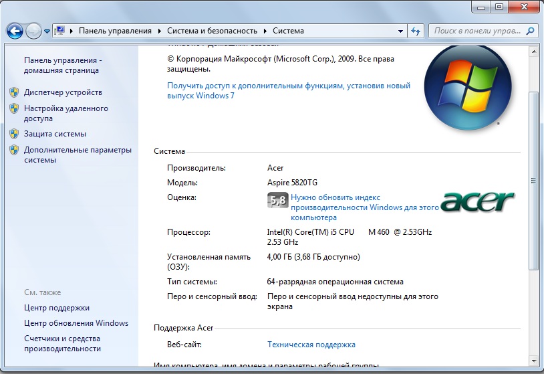The width and height of the screenshot is (544, 374).
Task: Click the 5,8 performance rating badge
Action: click(x=277, y=199)
